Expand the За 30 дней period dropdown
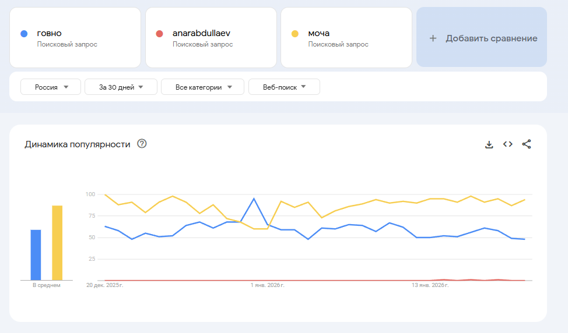 pos(121,87)
